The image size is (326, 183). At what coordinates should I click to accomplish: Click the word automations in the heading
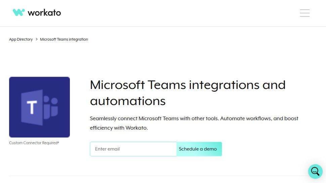tap(128, 101)
